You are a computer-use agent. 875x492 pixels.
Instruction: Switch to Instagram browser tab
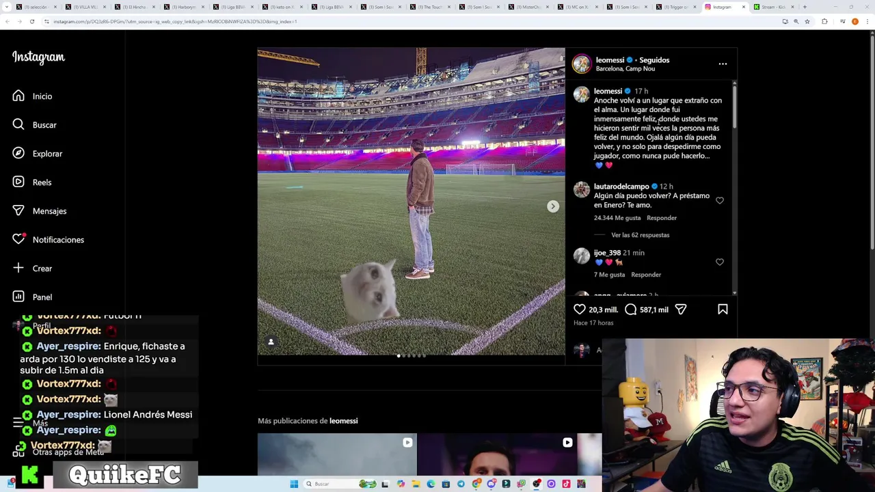722,7
